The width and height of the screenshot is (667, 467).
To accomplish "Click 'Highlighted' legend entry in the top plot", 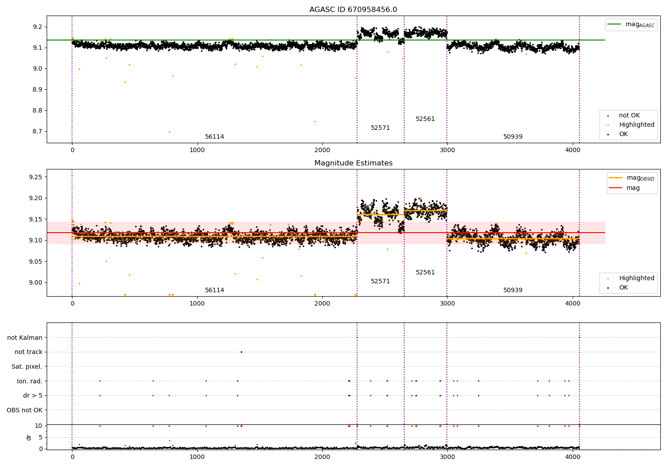I will point(637,125).
